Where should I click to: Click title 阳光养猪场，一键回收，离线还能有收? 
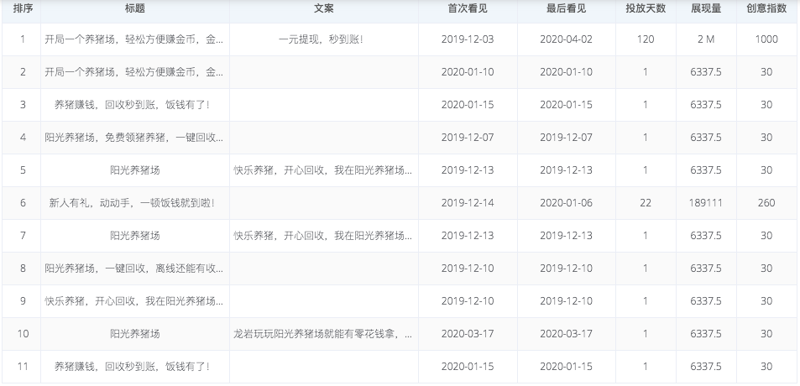coord(134,268)
